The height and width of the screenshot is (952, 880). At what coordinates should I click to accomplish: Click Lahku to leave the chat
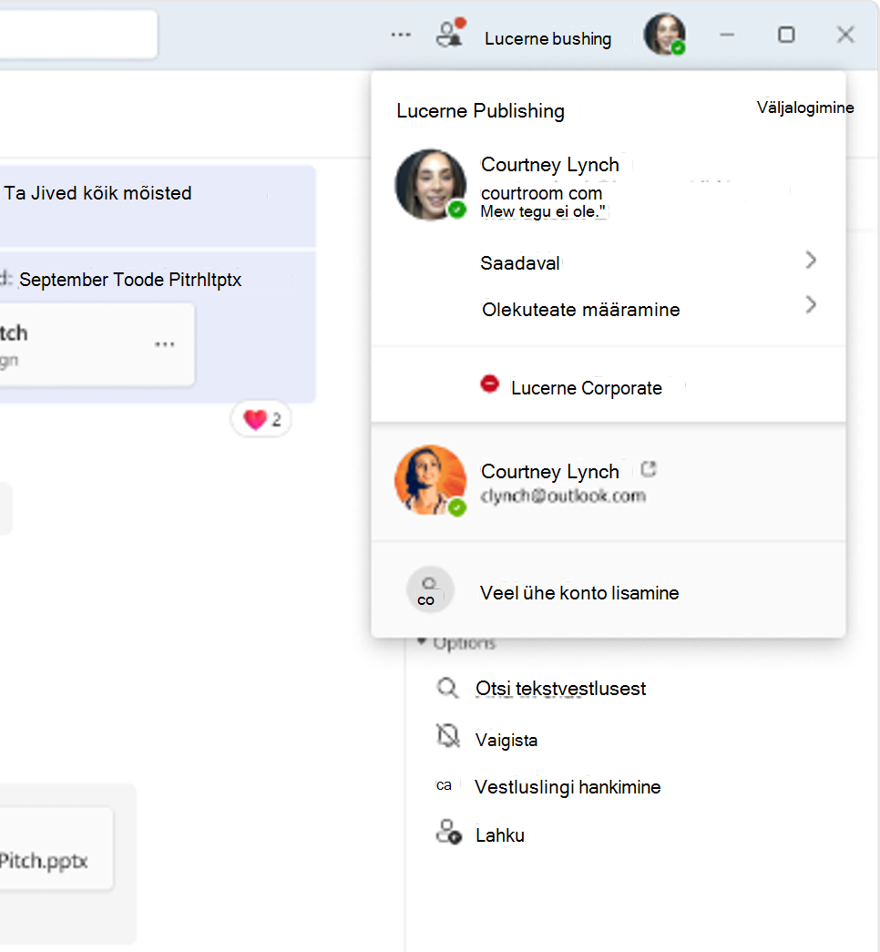500,835
